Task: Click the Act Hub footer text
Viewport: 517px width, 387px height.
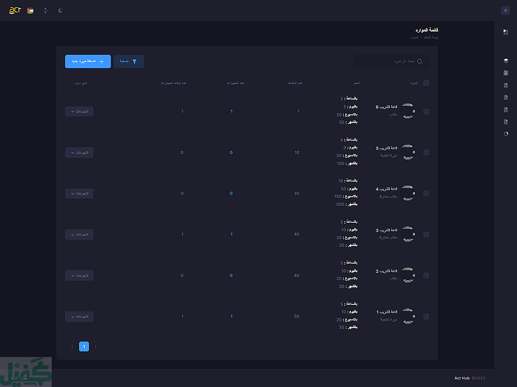Action: coord(462,378)
